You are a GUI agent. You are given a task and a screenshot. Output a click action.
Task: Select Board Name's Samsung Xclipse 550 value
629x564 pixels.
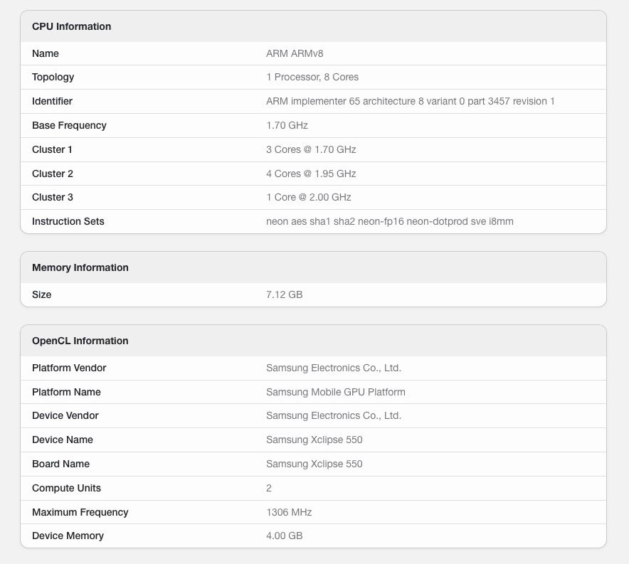314,464
